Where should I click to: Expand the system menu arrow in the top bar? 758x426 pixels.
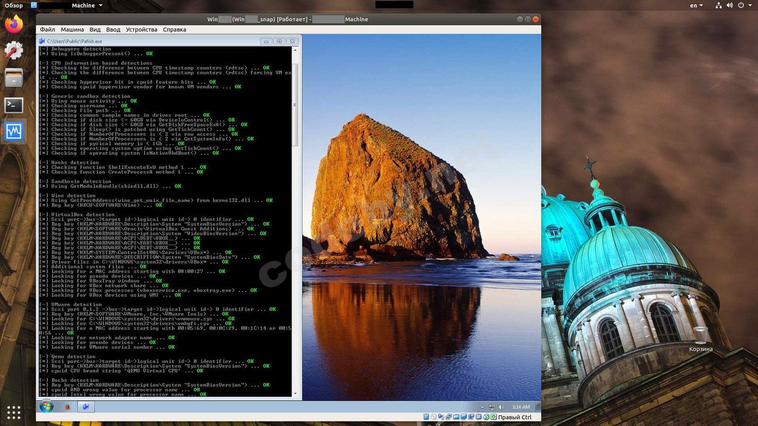tap(750, 5)
